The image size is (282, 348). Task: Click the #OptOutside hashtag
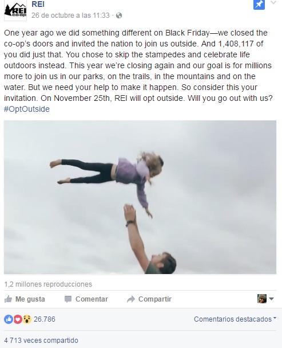27,109
